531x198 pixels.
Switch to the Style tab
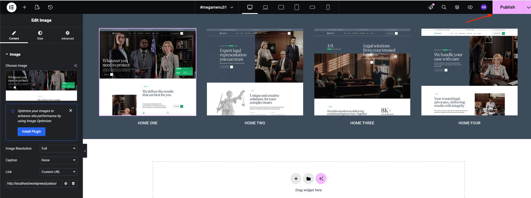point(40,35)
